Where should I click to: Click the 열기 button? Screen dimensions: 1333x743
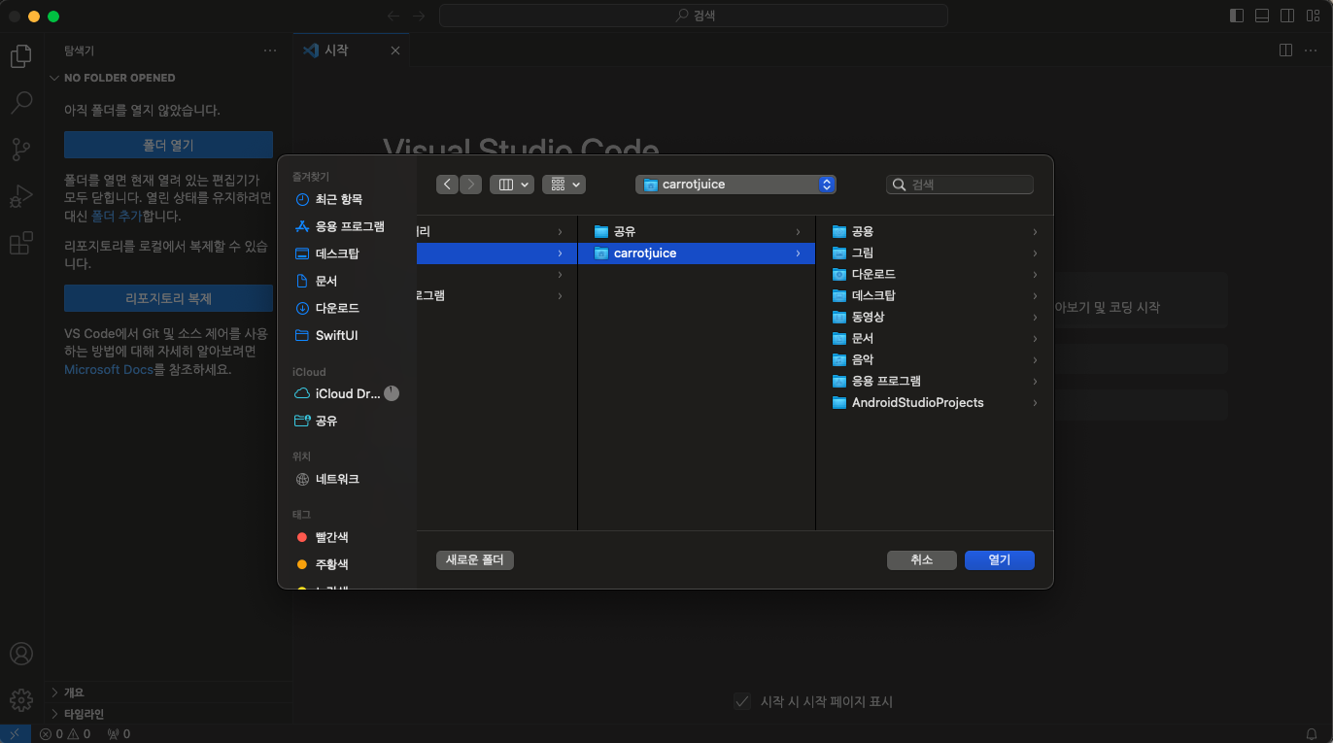pyautogui.click(x=999, y=560)
